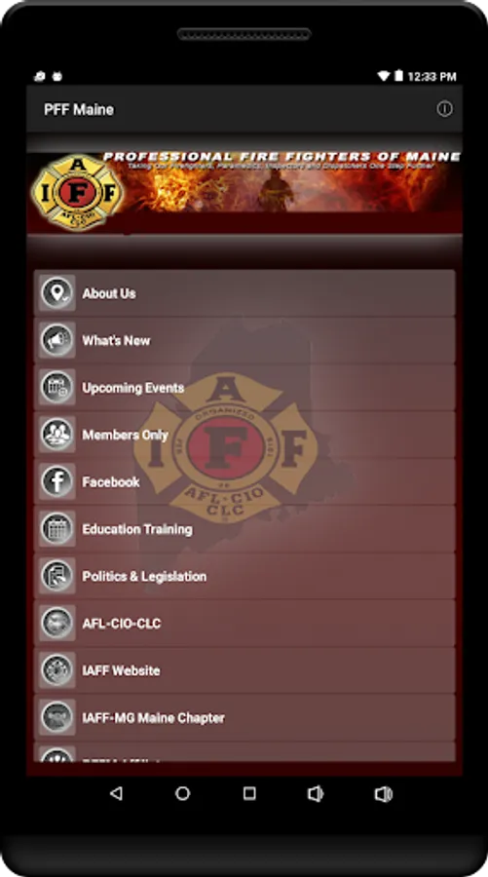This screenshot has width=488, height=877.
Task: Open the Members Only text entry
Action: pos(126,435)
